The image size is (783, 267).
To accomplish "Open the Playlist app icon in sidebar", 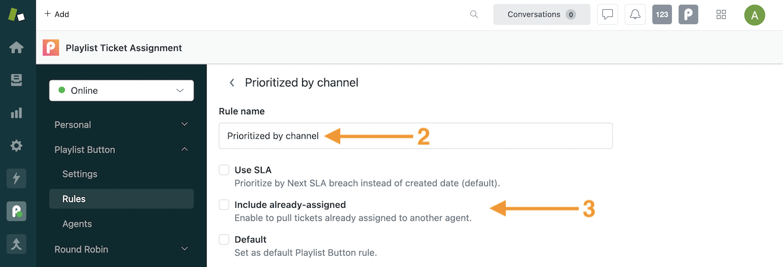I will [16, 211].
